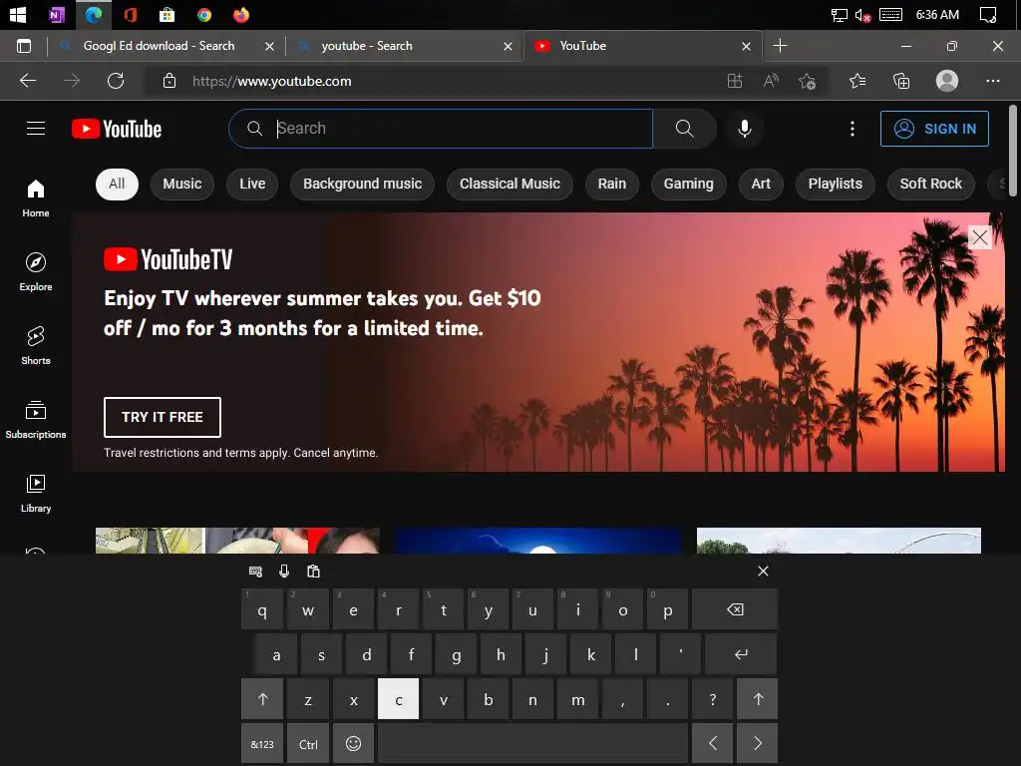Screen dimensions: 1021x766
Task: Open the emoji panel key
Action: pos(354,743)
